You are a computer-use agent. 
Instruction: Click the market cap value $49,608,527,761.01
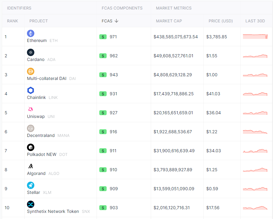click(x=173, y=56)
